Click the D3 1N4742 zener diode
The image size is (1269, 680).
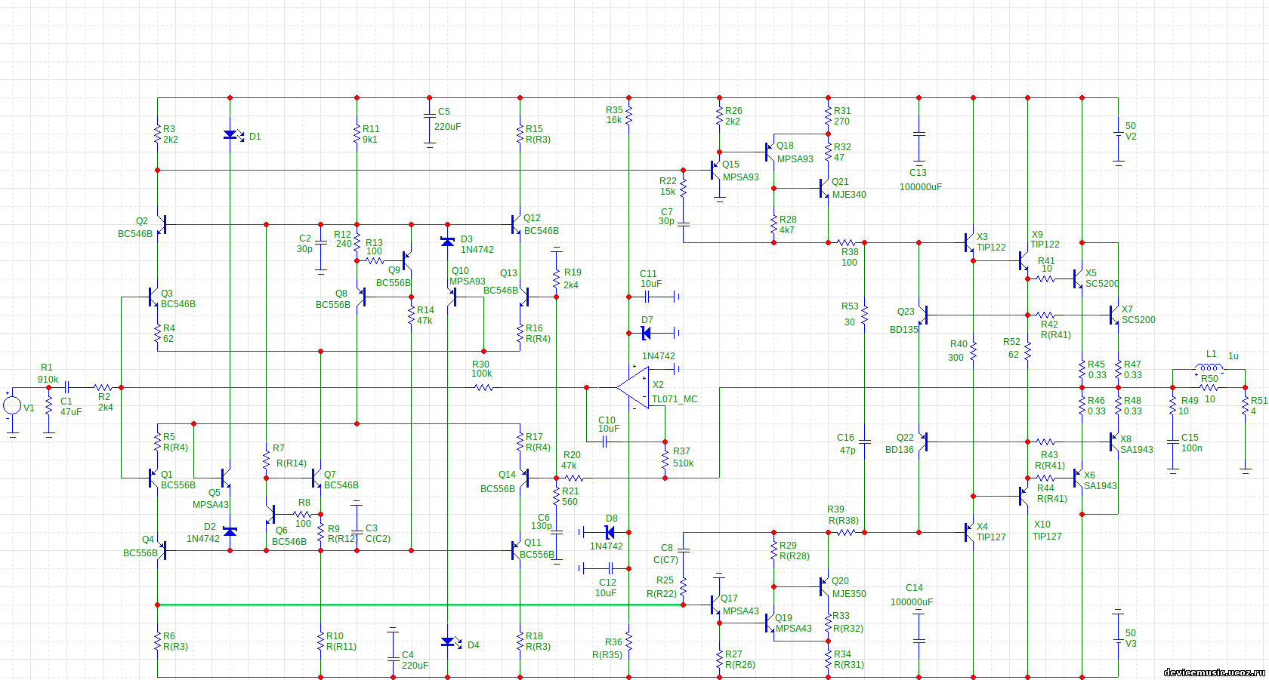(447, 242)
